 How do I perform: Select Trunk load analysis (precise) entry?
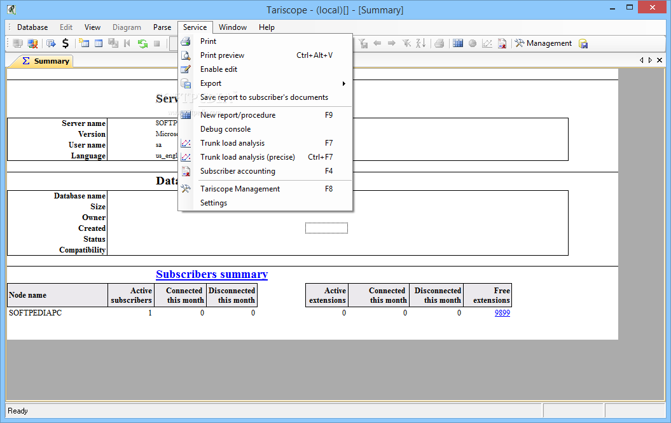(x=265, y=157)
